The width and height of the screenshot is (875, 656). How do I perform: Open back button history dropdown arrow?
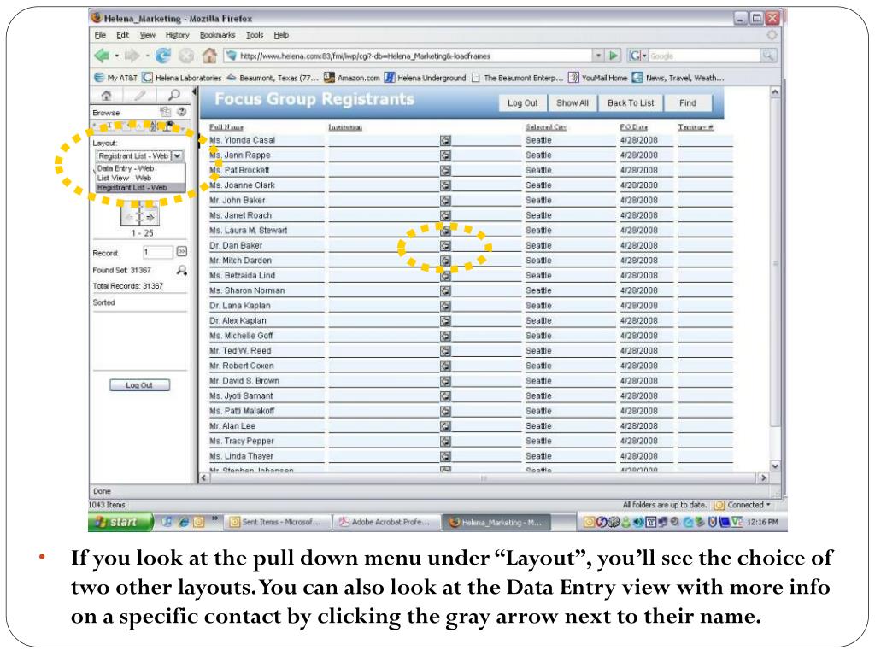(116, 56)
